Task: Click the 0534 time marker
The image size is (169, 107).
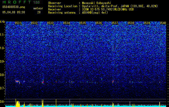Action: tap(66, 23)
